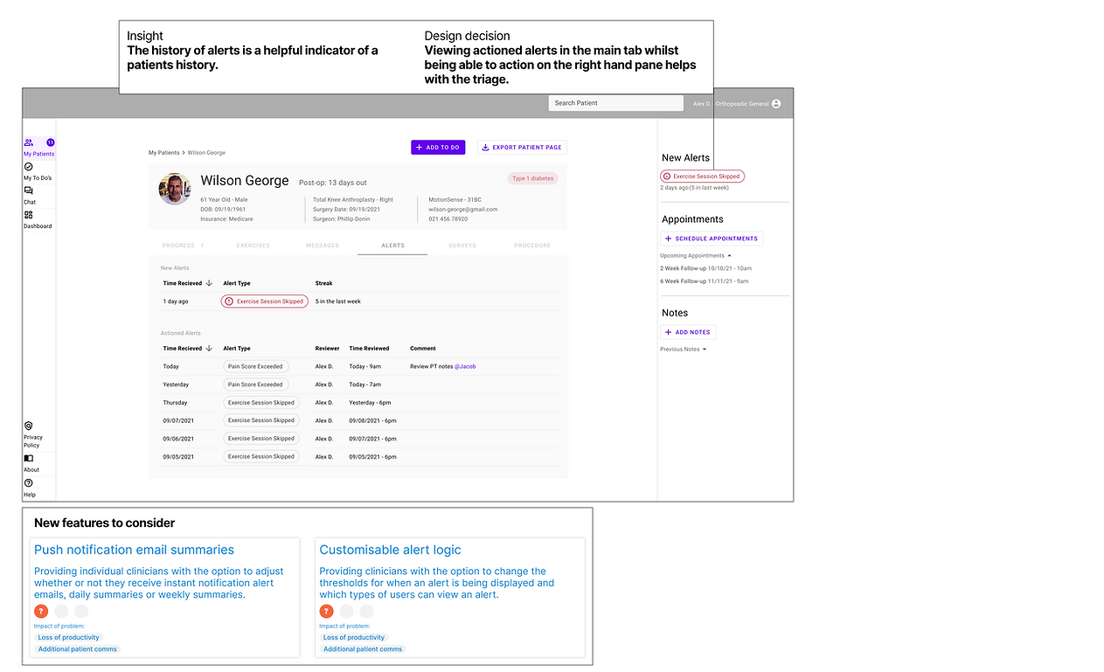This screenshot has width=1104, height=672.
Task: Open Push notification email summaries title
Action: point(134,550)
